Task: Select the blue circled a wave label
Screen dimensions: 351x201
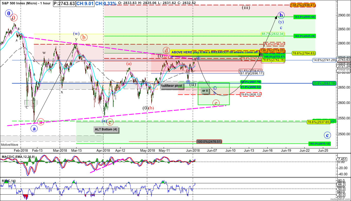Action: (x=34, y=129)
